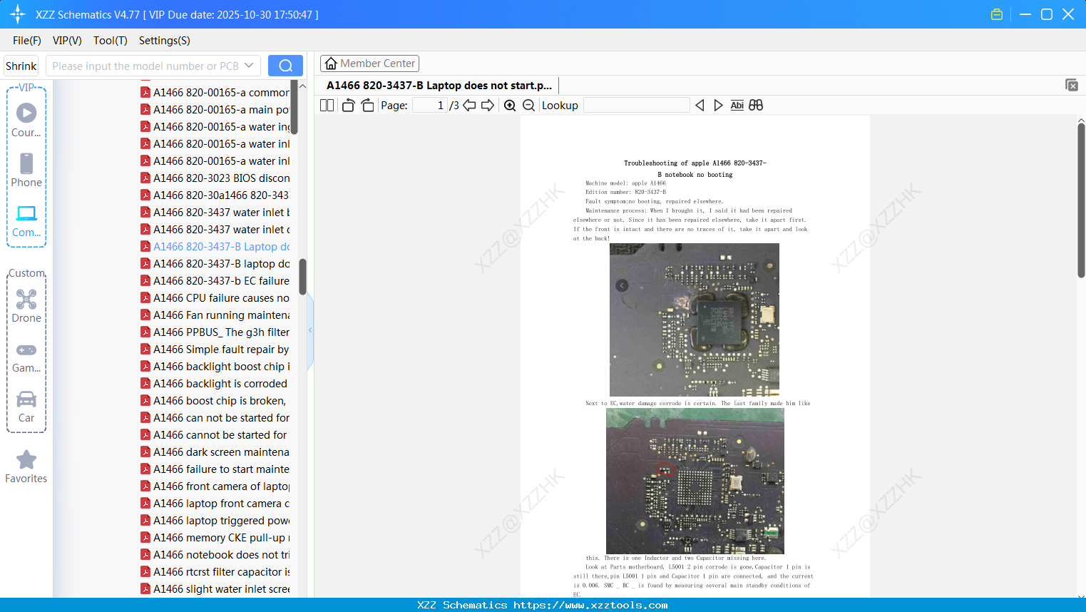Open the Car category
Viewport: 1086px width, 612px height.
[26, 406]
